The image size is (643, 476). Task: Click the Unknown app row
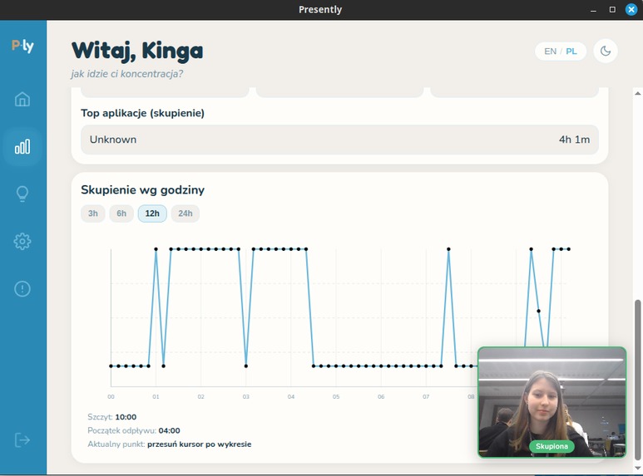[339, 140]
